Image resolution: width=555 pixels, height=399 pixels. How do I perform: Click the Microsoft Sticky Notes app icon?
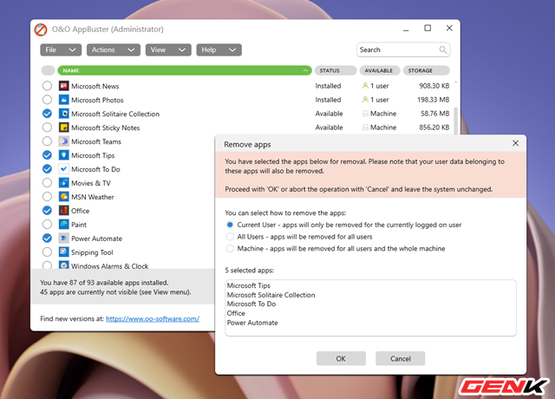coord(63,128)
